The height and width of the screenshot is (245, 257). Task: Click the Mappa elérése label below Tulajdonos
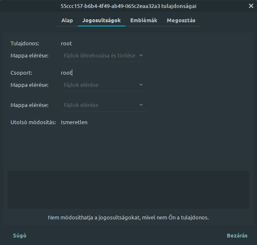(29, 56)
